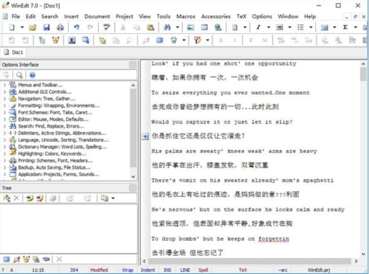This screenshot has width=369, height=274.
Task: Click the Sigma math symbols icon
Action: point(345,28)
